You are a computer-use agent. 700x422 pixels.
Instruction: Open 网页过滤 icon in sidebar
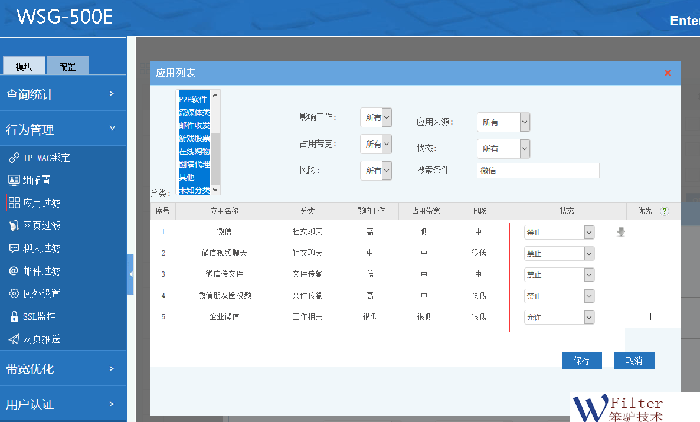point(14,225)
